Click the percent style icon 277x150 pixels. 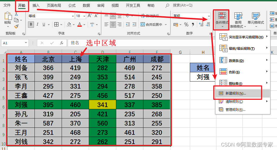tap(186, 24)
